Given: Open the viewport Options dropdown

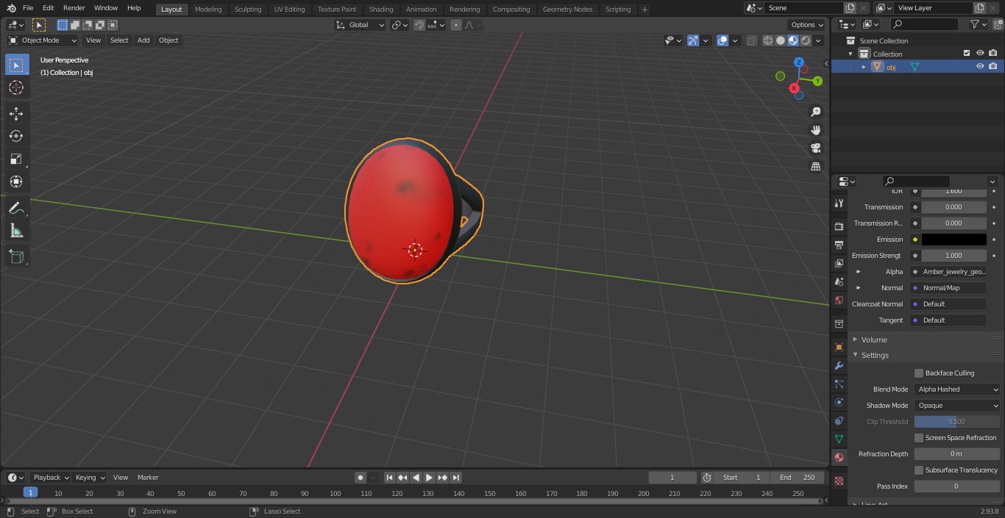Looking at the screenshot, I should tap(807, 25).
